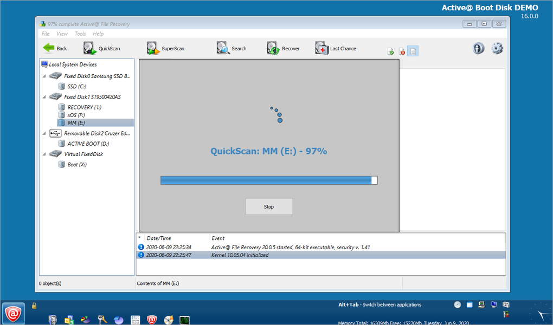Open the File menu

coord(46,34)
